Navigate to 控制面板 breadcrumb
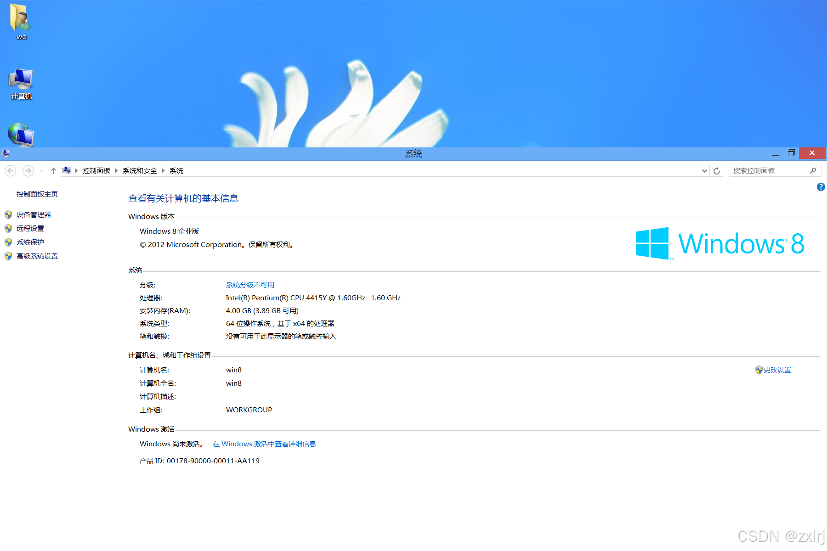The height and width of the screenshot is (551, 827). point(96,171)
